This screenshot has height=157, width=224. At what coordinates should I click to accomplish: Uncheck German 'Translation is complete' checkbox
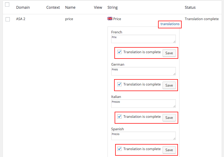119,84
